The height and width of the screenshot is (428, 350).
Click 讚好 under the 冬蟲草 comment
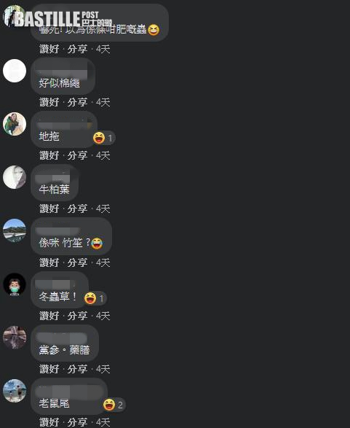click(x=49, y=316)
